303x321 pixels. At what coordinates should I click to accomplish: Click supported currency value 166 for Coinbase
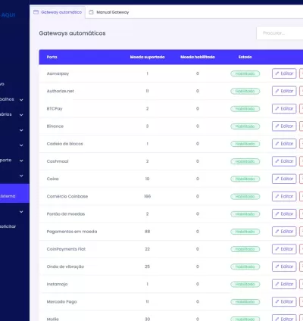point(148,196)
